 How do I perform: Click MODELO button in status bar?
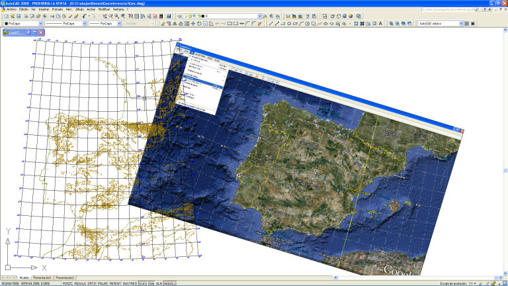(171, 283)
